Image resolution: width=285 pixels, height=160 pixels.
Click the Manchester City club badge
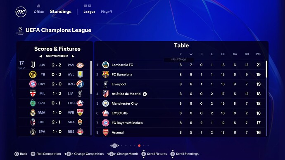click(105, 104)
